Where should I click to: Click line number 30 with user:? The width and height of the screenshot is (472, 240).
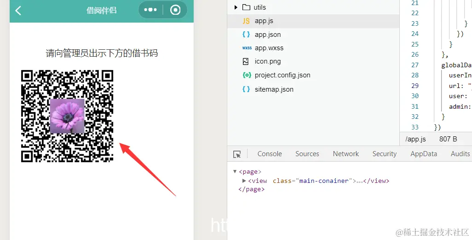pos(415,96)
